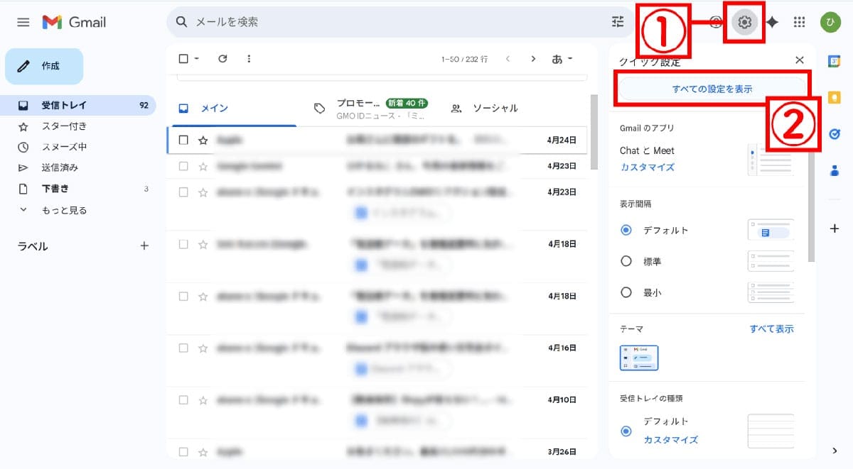
Task: Star the 4月16日 message
Action: point(203,348)
